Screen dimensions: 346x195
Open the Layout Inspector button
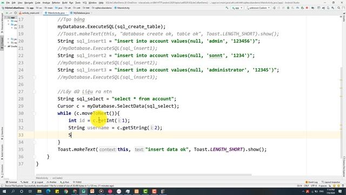[x=331, y=182]
